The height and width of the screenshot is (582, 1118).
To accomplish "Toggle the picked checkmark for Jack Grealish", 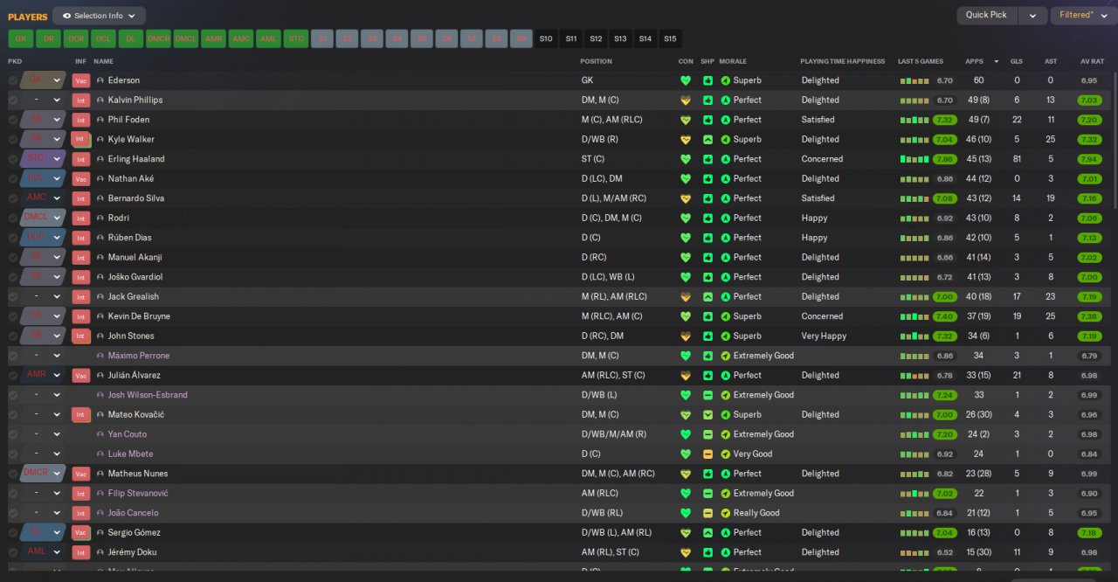I will click(12, 296).
